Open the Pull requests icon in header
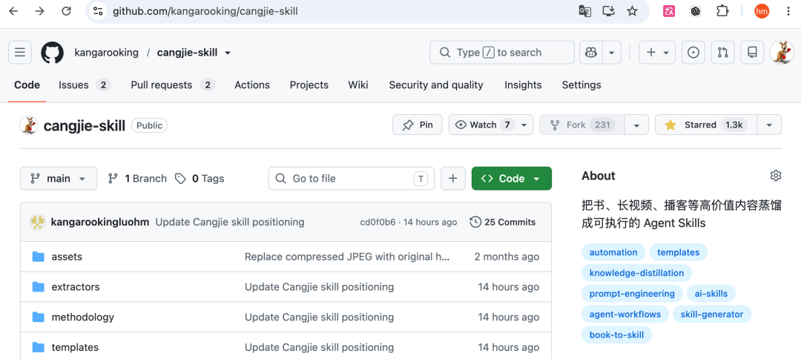 (x=723, y=53)
